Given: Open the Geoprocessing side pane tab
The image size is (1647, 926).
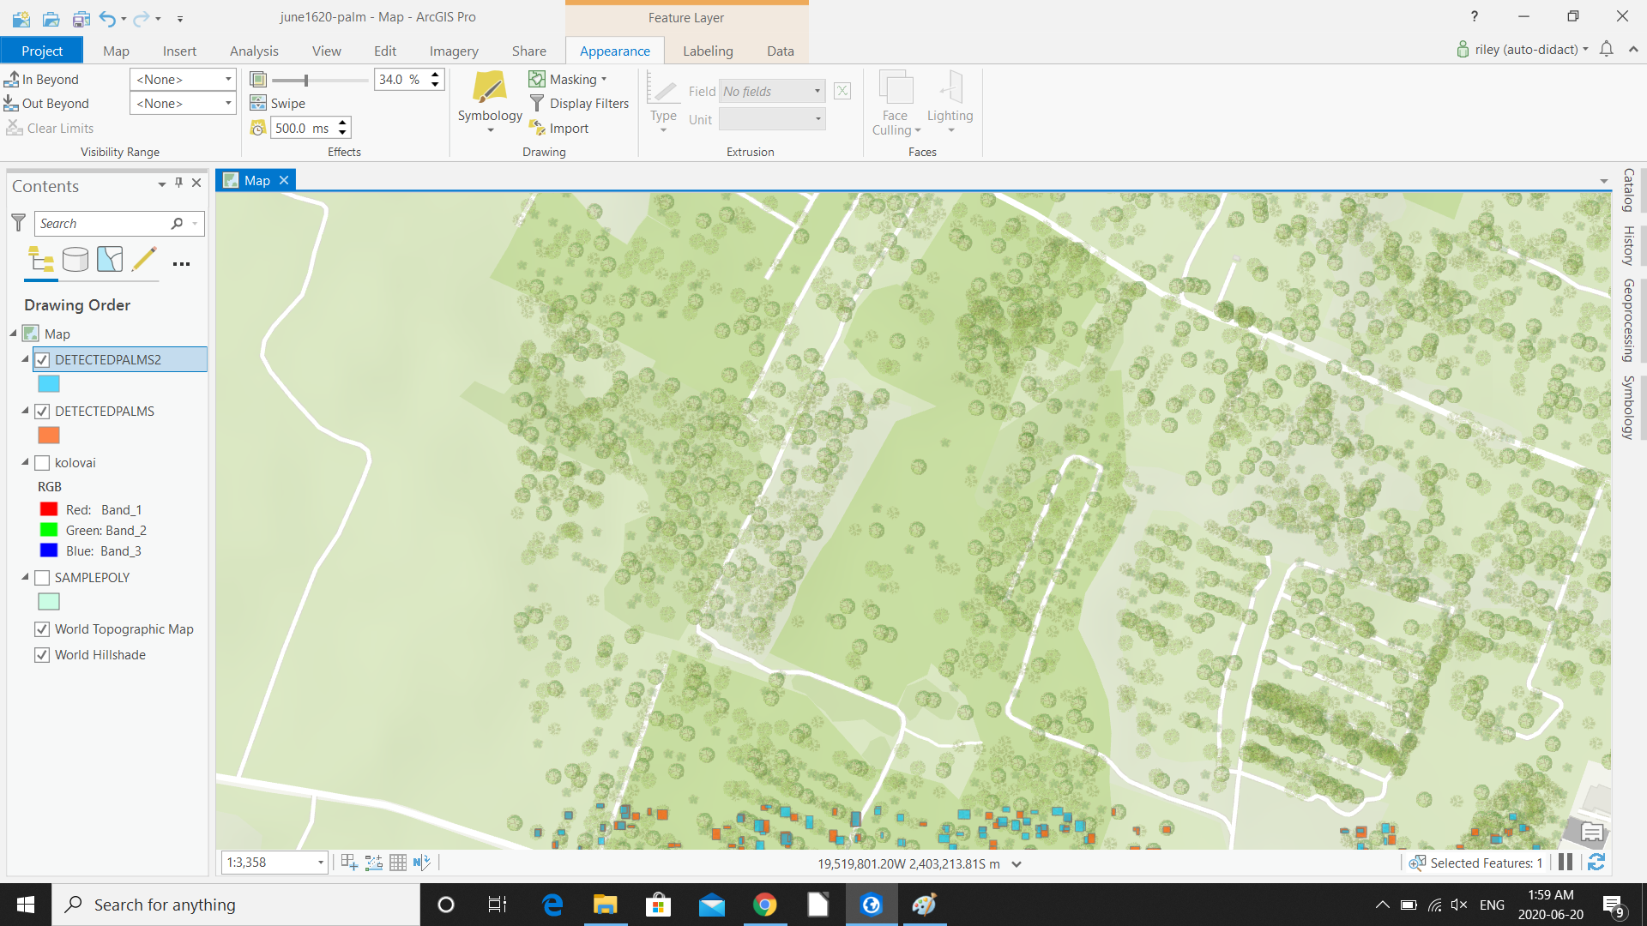Looking at the screenshot, I should (x=1628, y=320).
